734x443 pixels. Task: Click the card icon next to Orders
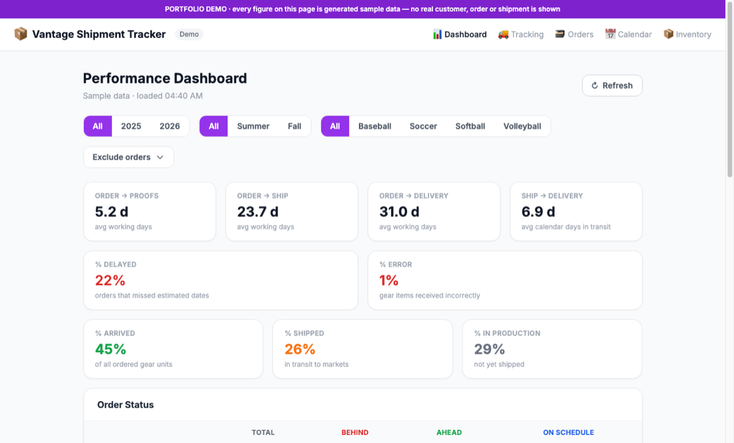560,34
